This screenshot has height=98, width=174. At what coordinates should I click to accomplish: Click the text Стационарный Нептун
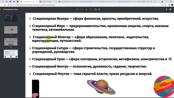pyautogui.click(x=50, y=66)
